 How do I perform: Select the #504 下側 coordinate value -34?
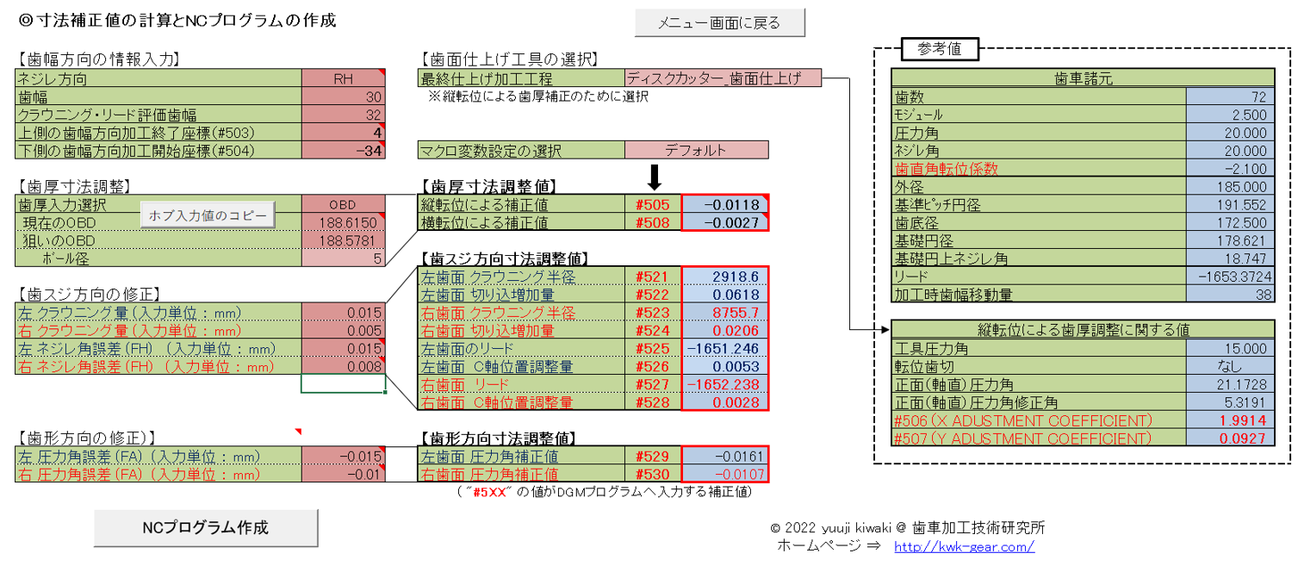pos(343,151)
